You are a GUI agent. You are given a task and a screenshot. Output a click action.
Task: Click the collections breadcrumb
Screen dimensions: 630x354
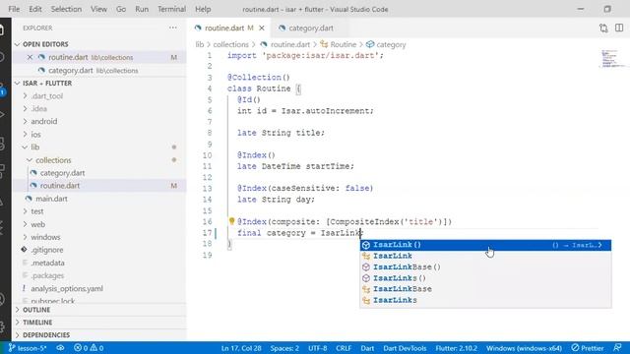(230, 44)
